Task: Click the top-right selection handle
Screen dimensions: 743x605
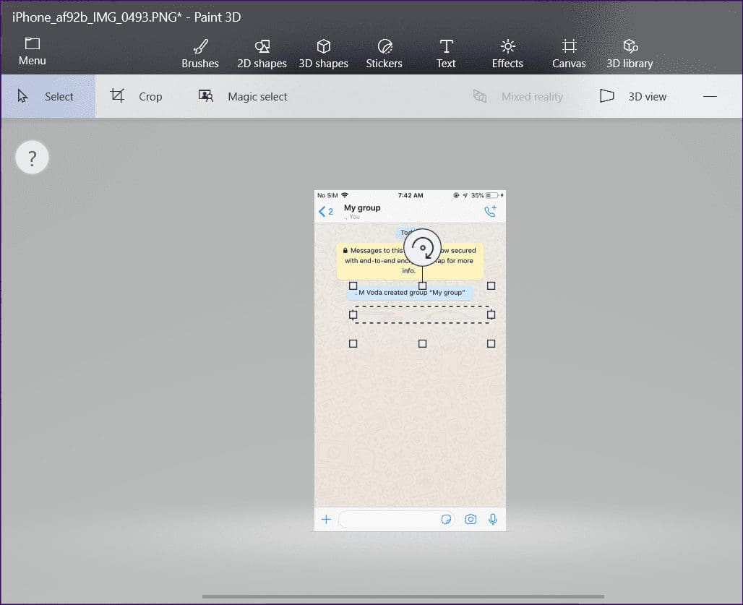Action: tap(491, 286)
